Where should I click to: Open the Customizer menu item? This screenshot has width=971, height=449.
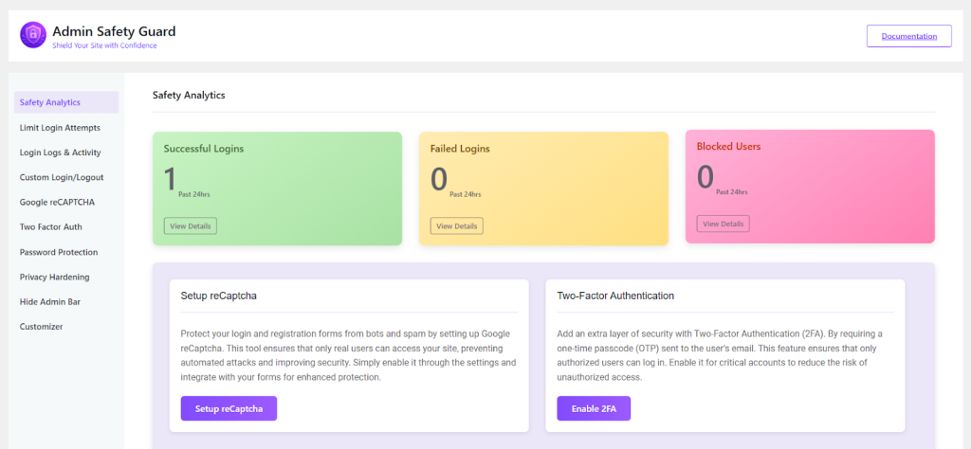click(x=41, y=327)
